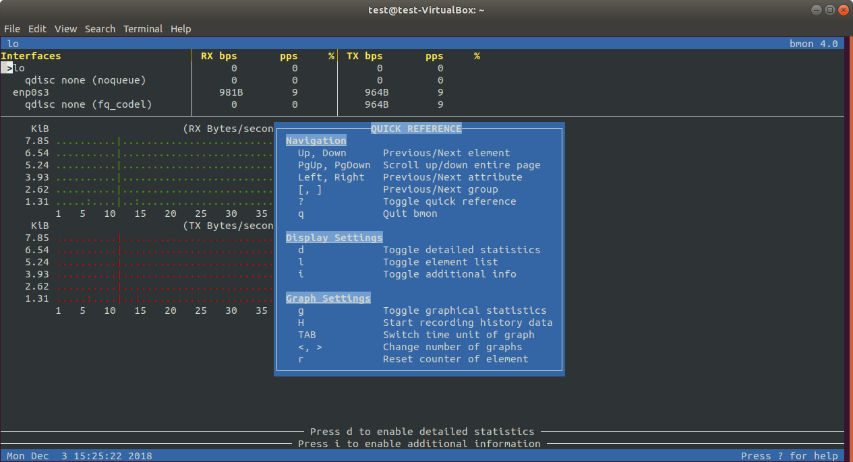Click the 'PgUp, PgDown' key label
853x462 pixels.
pyautogui.click(x=334, y=165)
